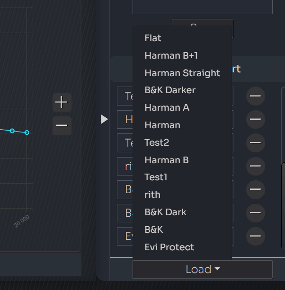Click the text input box at the top

pyautogui.click(x=203, y=7)
